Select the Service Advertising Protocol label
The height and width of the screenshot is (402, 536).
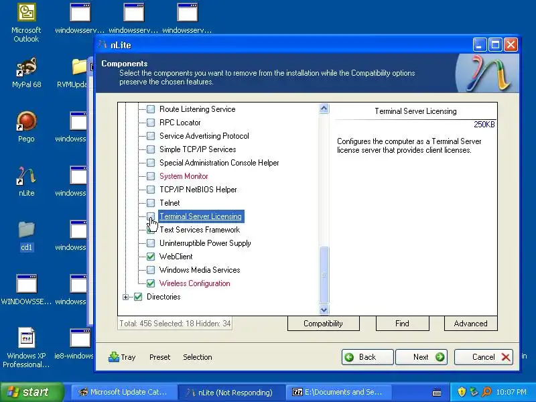204,136
